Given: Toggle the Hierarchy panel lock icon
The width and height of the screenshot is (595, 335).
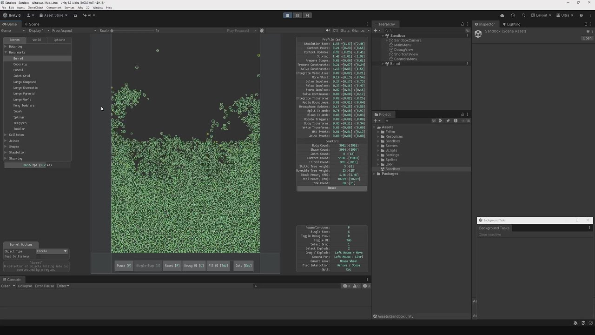Looking at the screenshot, I should click(x=463, y=24).
